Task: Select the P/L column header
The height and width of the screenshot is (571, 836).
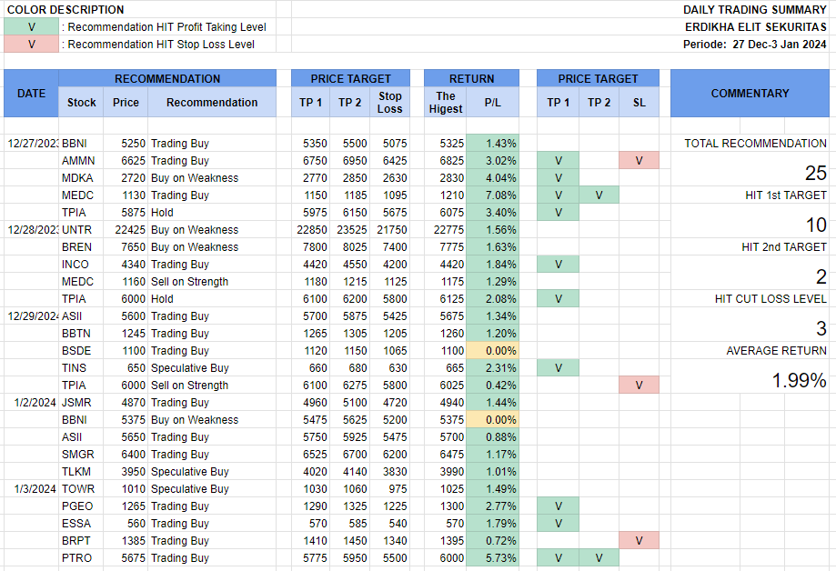Action: click(492, 103)
